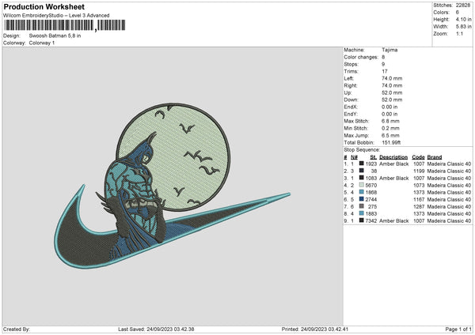The image size is (475, 335).
Task: Click the Right value 74.0 mm
Action: 392,85
